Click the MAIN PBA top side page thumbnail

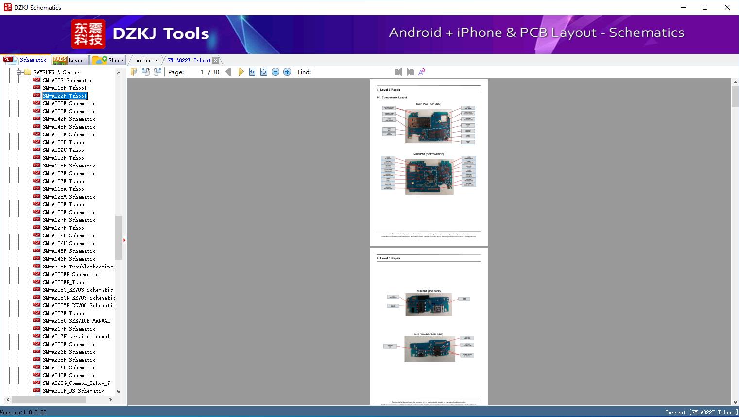[429, 162]
